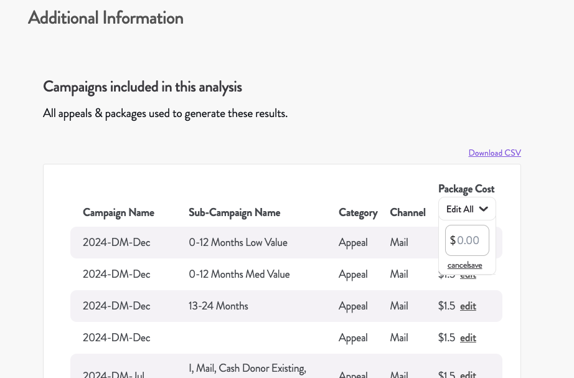The image size is (574, 378).
Task: Select the 13-24 Months sub-campaign cell
Action: click(219, 306)
